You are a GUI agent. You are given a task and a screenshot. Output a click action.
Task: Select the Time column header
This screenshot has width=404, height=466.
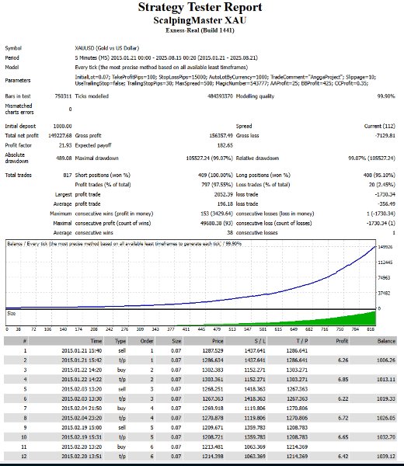coord(96,341)
